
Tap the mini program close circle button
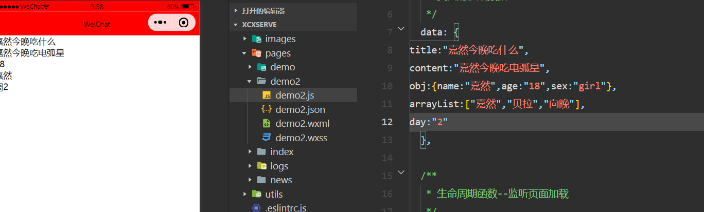184,23
